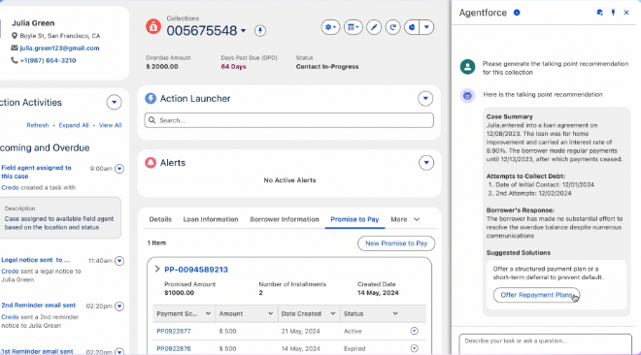Click the Agentforce info icon
641x355 pixels.
[x=517, y=13]
